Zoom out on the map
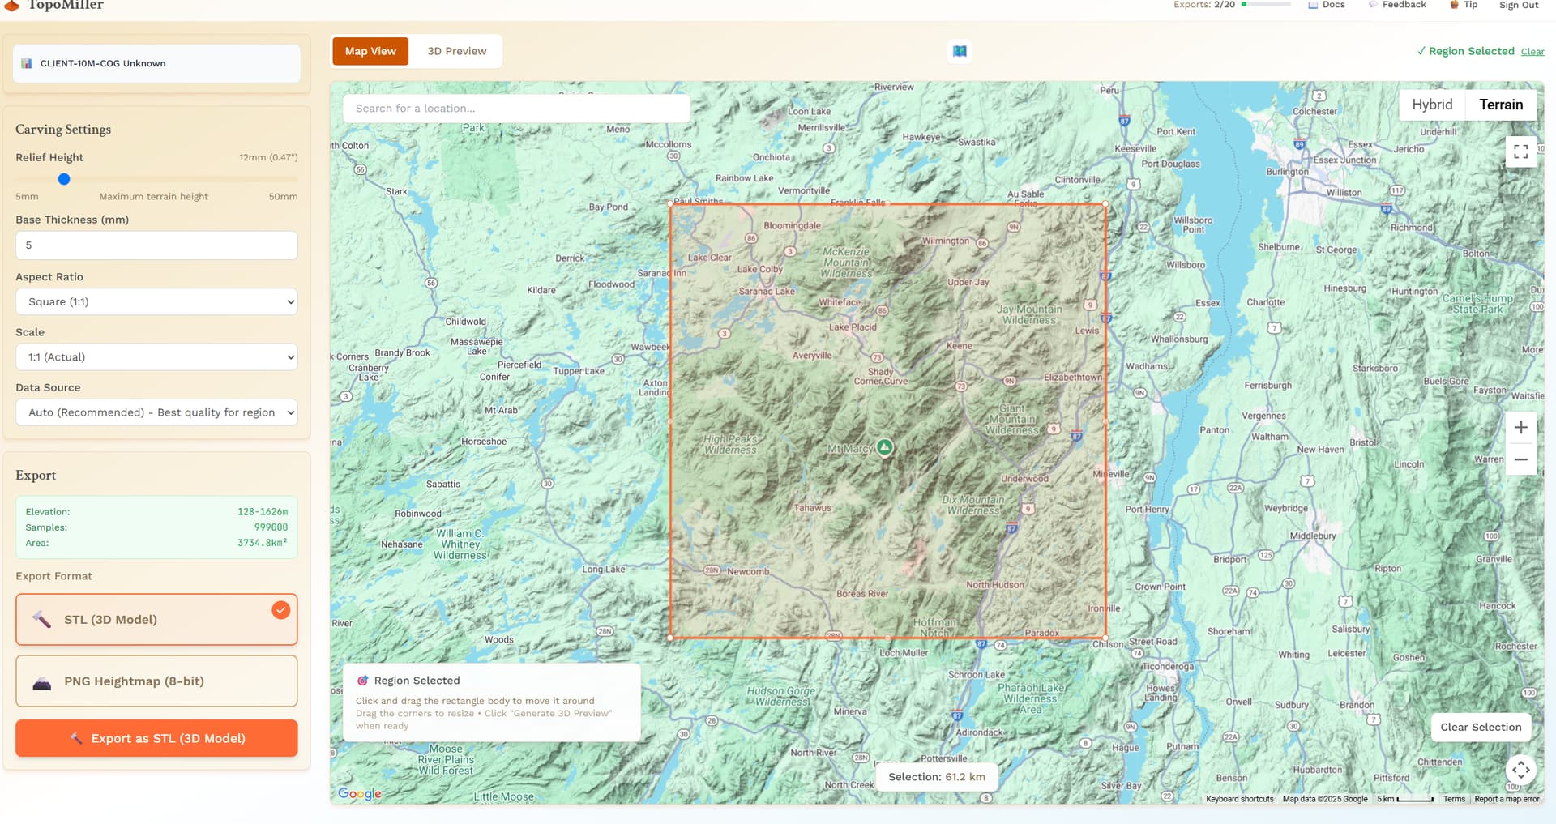 pos(1520,459)
